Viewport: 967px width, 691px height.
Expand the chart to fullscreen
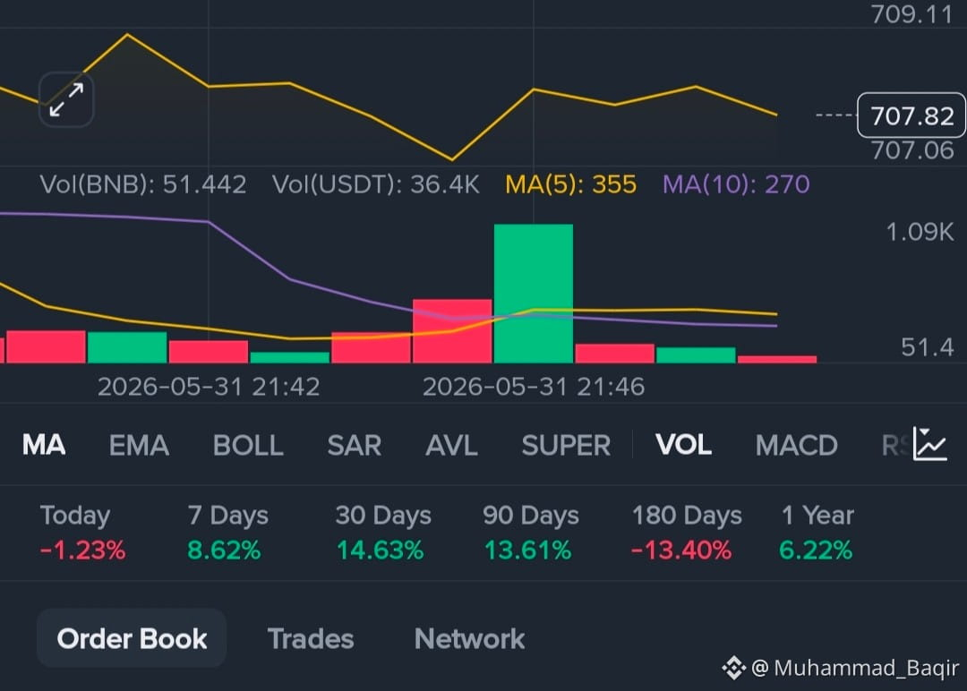pos(66,100)
